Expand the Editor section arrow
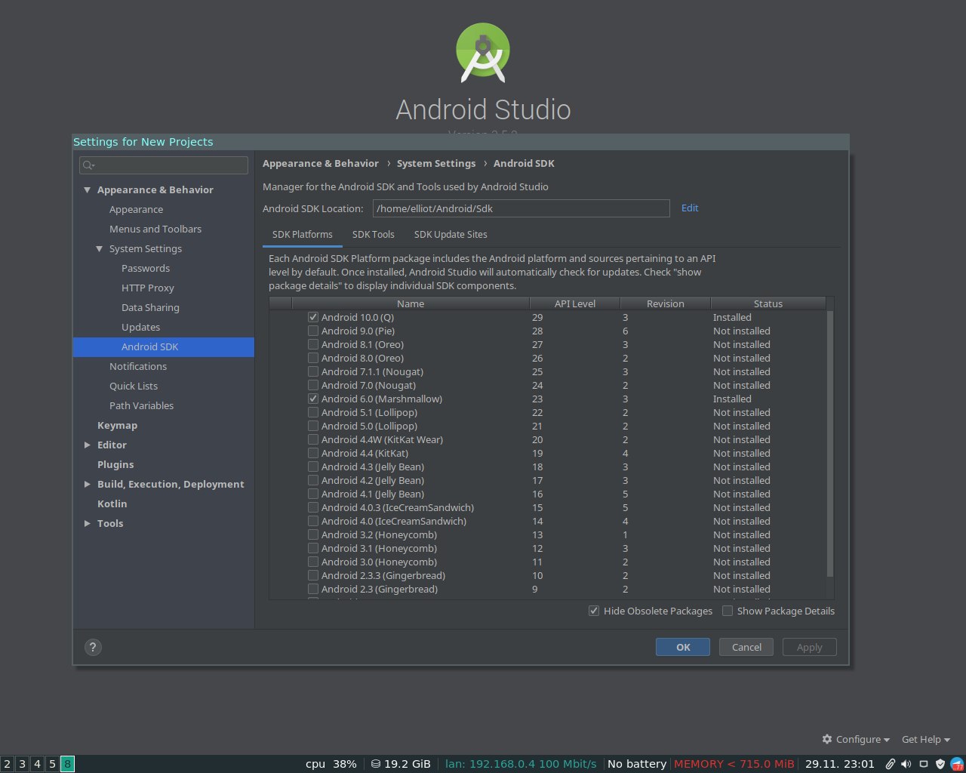The image size is (966, 773). click(88, 445)
